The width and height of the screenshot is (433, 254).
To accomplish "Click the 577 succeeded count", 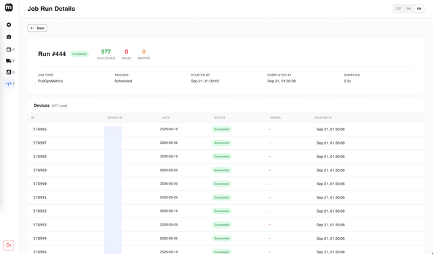I will pos(106,52).
